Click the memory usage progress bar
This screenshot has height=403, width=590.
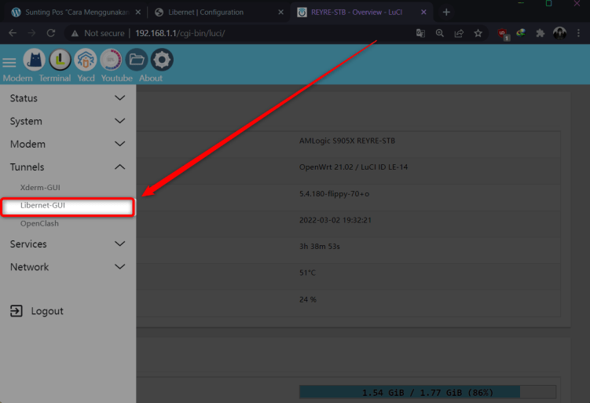click(427, 392)
